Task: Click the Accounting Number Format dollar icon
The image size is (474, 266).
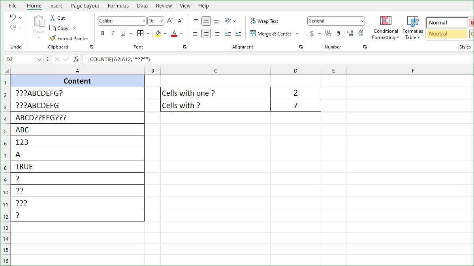Action: coord(312,33)
